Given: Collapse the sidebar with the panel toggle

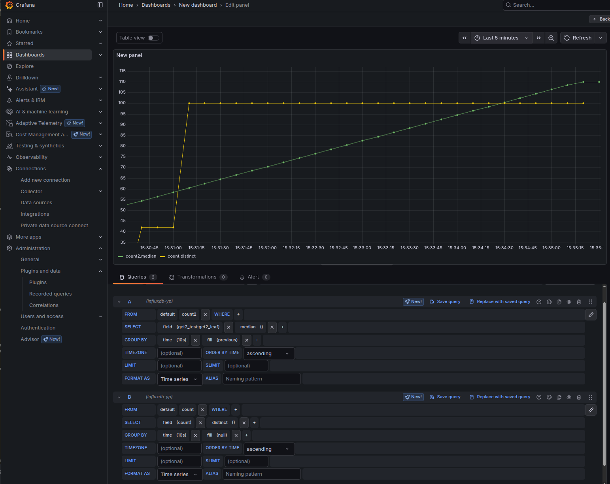Looking at the screenshot, I should [x=100, y=5].
